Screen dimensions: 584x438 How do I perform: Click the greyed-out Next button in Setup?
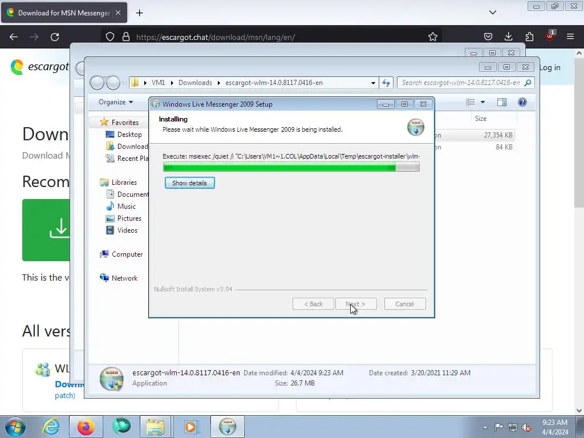pyautogui.click(x=356, y=304)
